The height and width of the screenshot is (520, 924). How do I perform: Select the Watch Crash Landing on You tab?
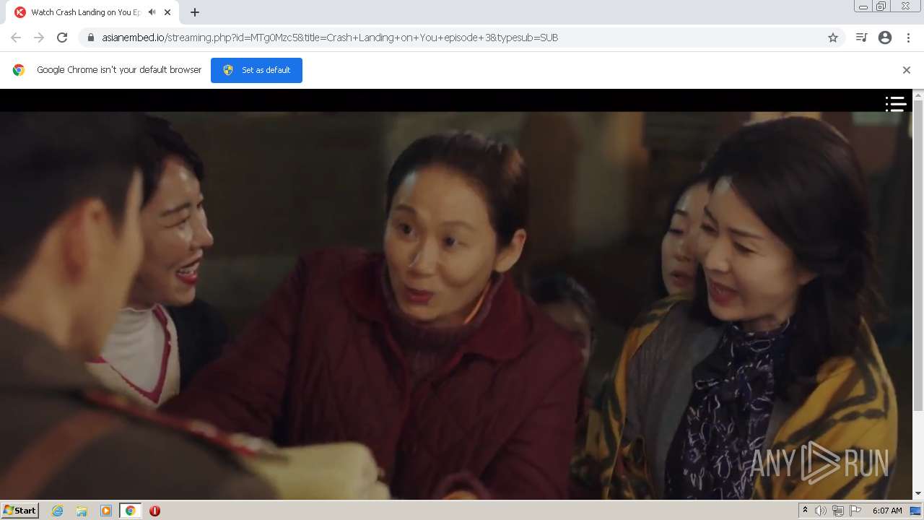point(92,12)
